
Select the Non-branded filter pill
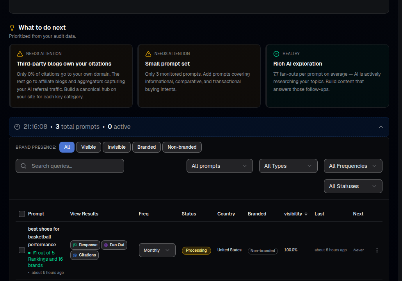click(182, 147)
